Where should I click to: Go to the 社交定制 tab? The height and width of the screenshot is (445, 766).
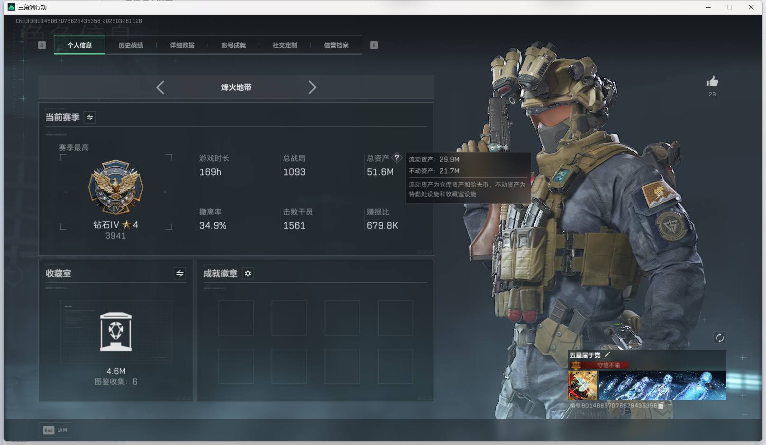(285, 45)
